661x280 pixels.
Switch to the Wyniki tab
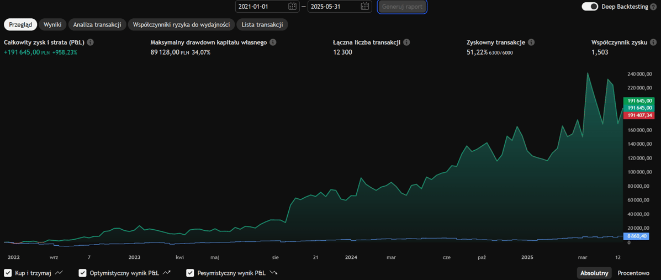pyautogui.click(x=52, y=24)
